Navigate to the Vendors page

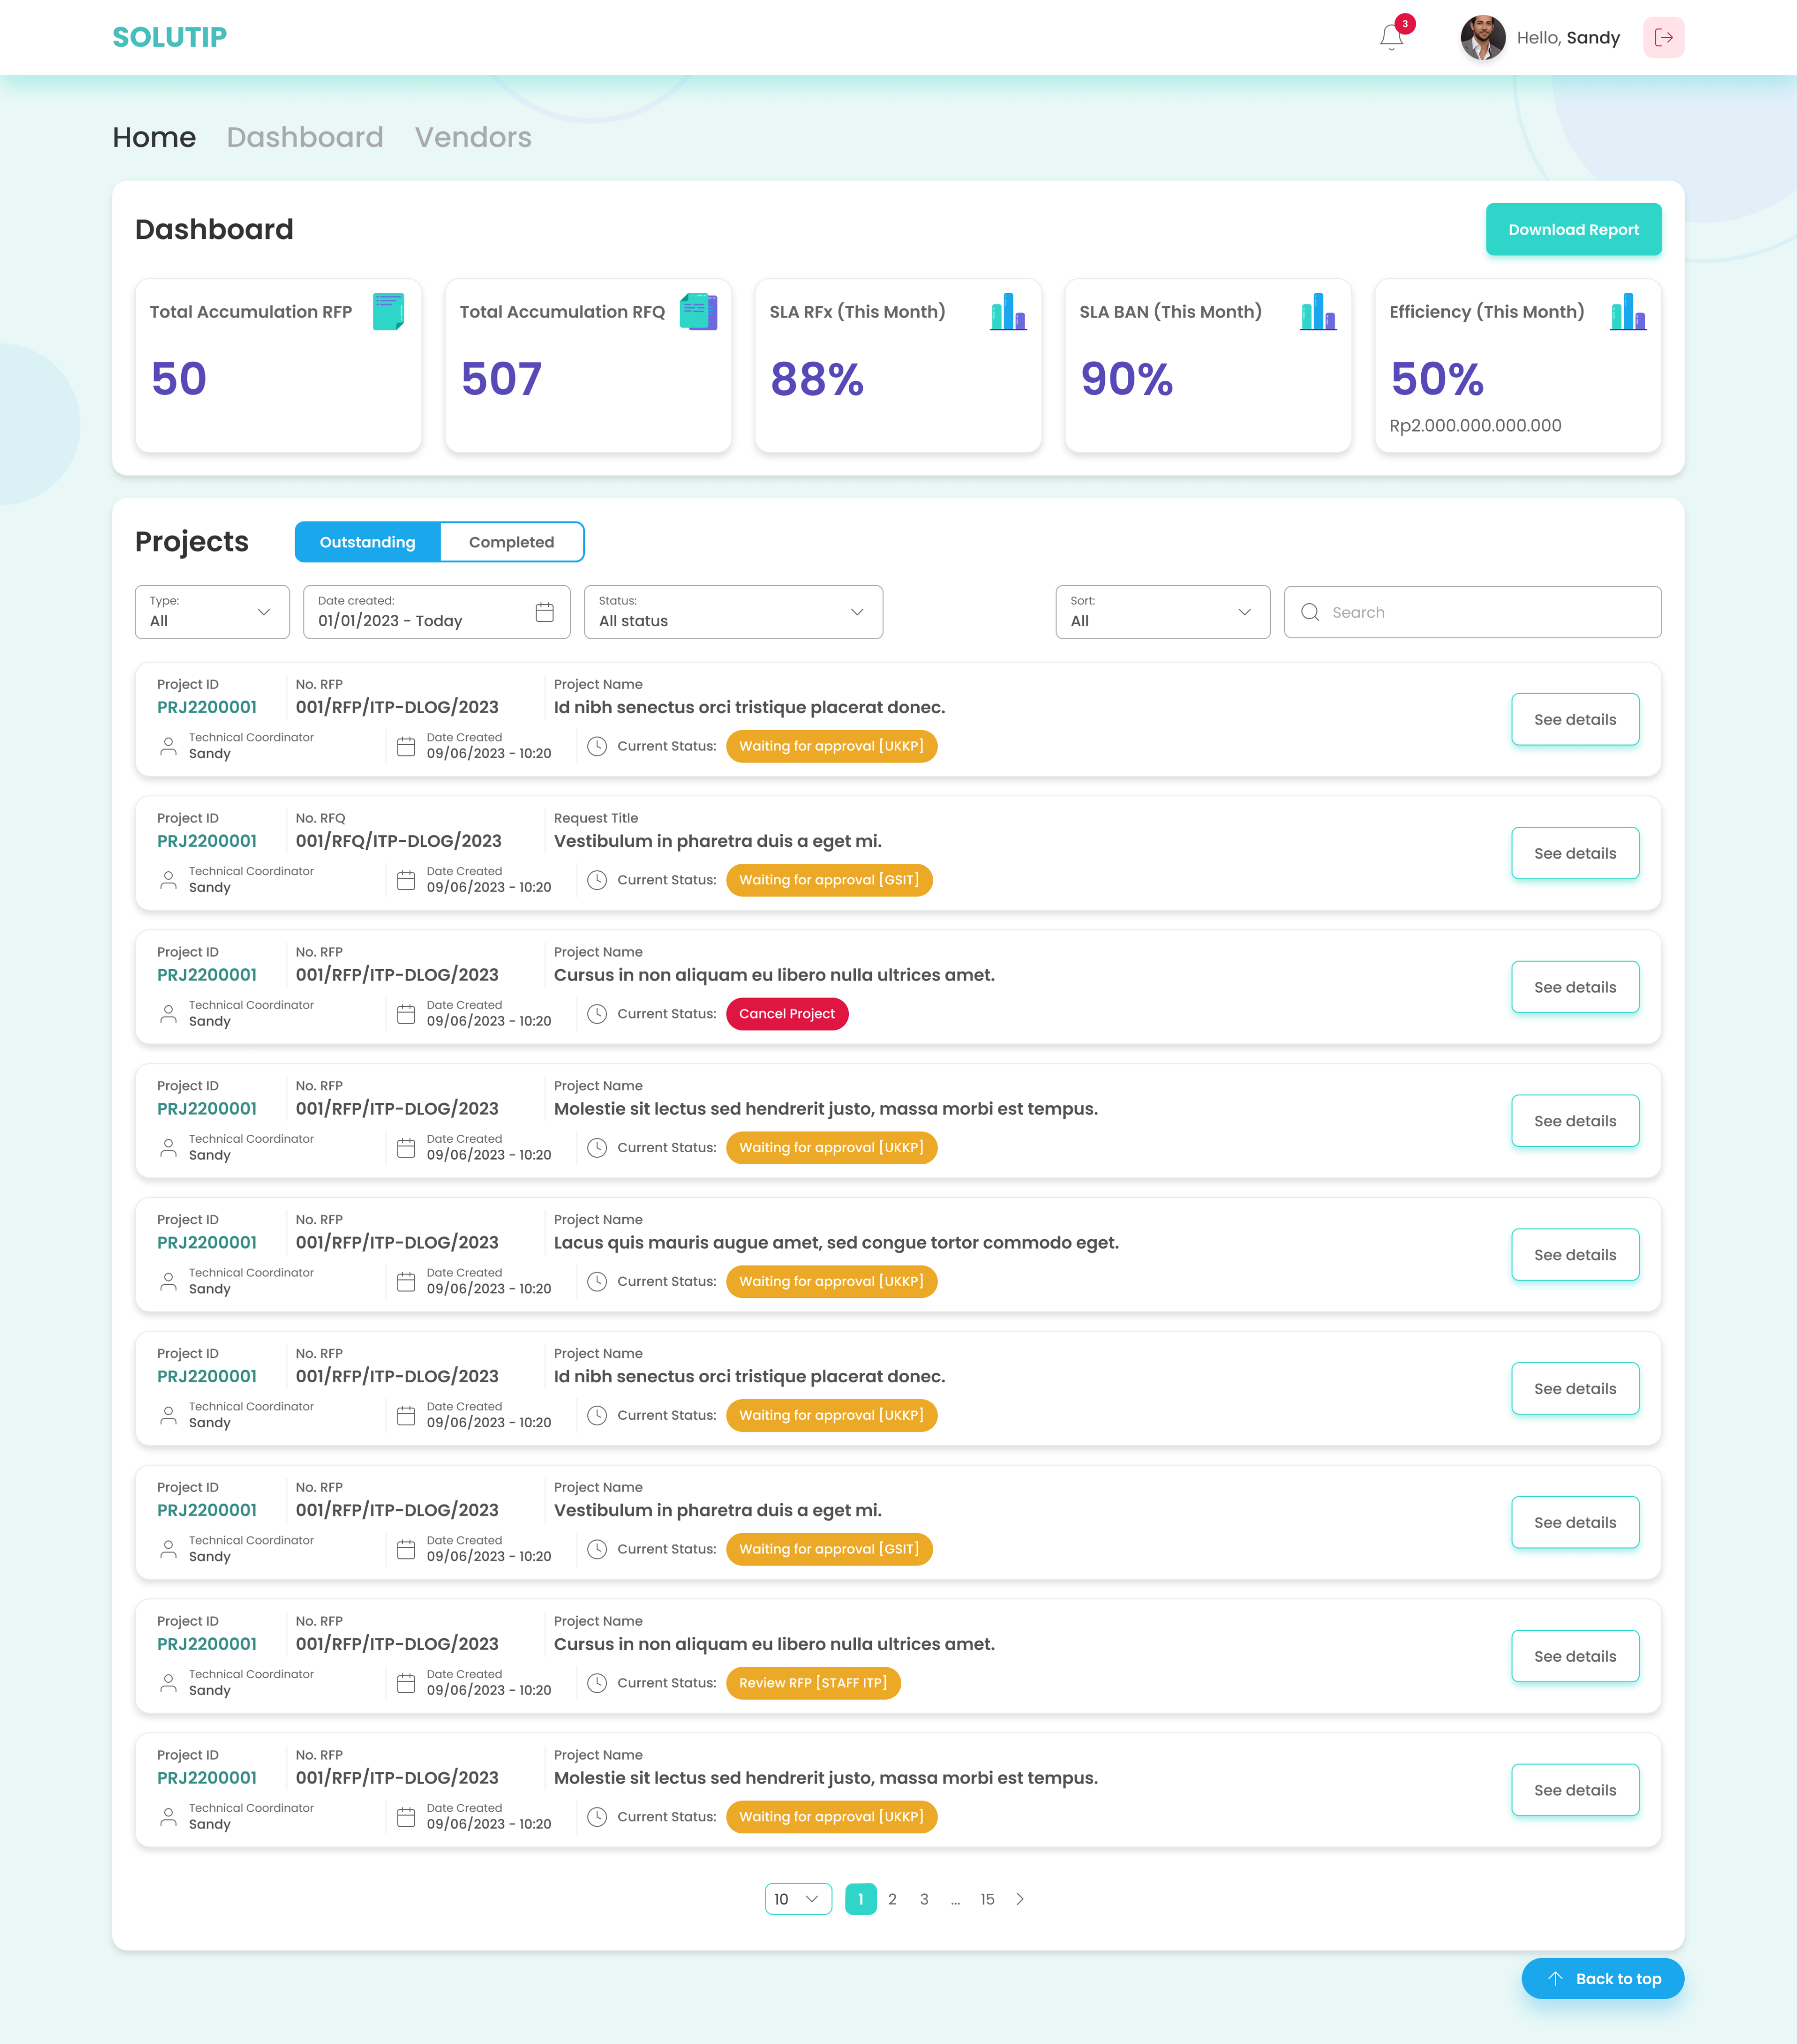tap(473, 138)
